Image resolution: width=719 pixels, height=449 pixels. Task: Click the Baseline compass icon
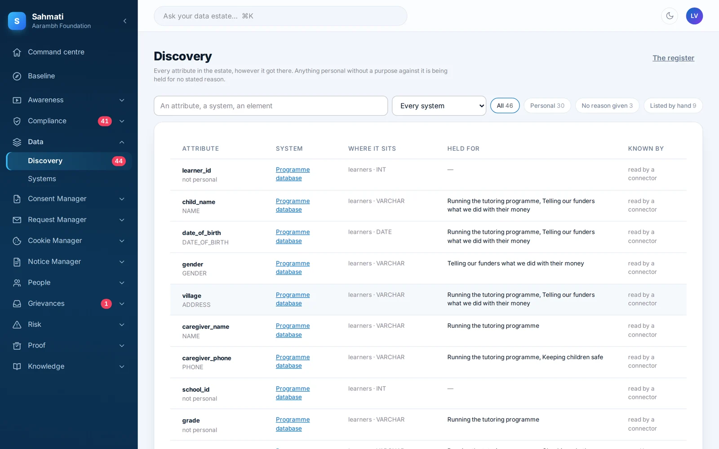click(x=17, y=76)
